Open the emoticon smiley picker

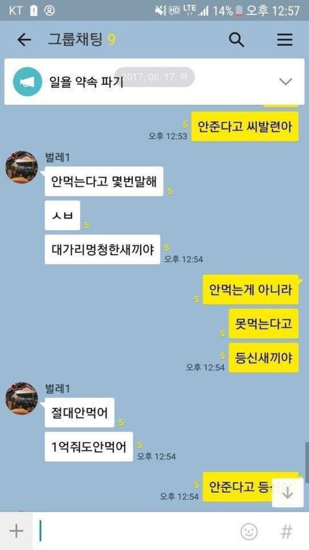coord(249,531)
